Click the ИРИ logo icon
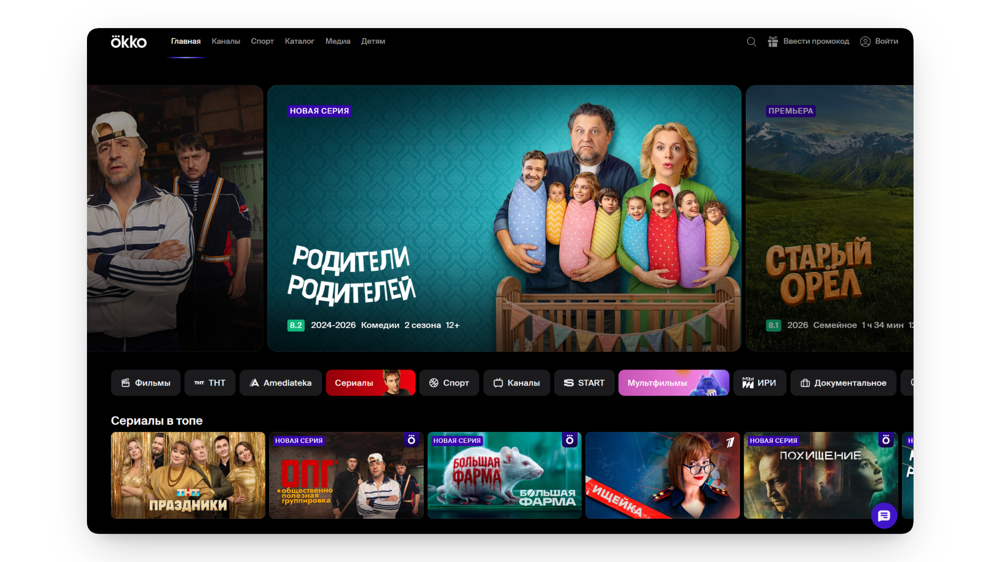The image size is (1000, 562). tap(748, 383)
